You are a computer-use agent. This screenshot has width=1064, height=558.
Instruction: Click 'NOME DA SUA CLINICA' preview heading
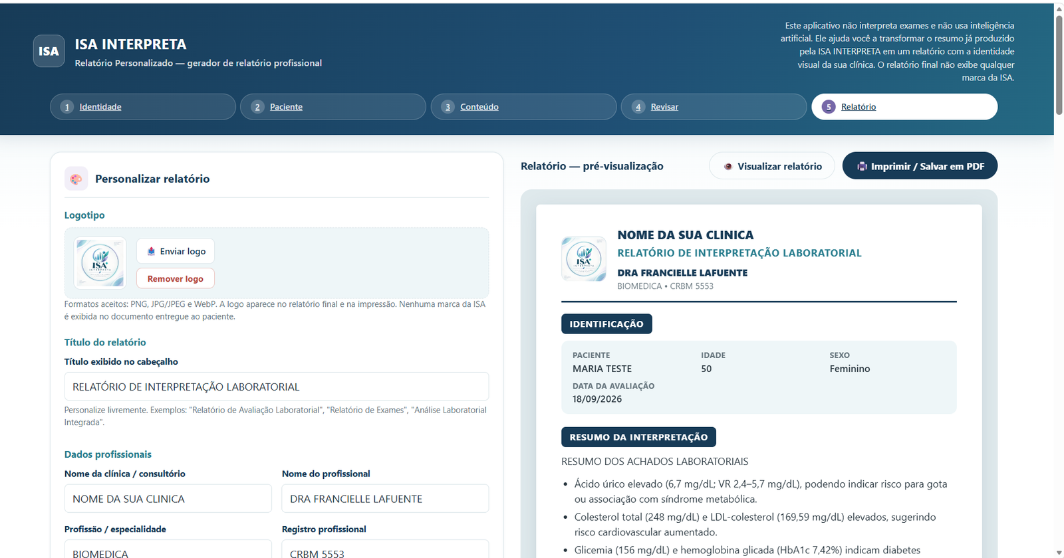pyautogui.click(x=686, y=235)
